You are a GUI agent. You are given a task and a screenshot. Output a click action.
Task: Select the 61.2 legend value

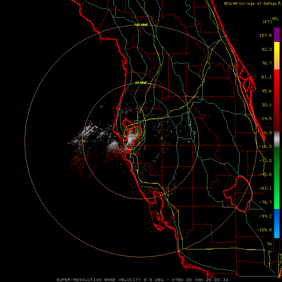click(x=267, y=77)
